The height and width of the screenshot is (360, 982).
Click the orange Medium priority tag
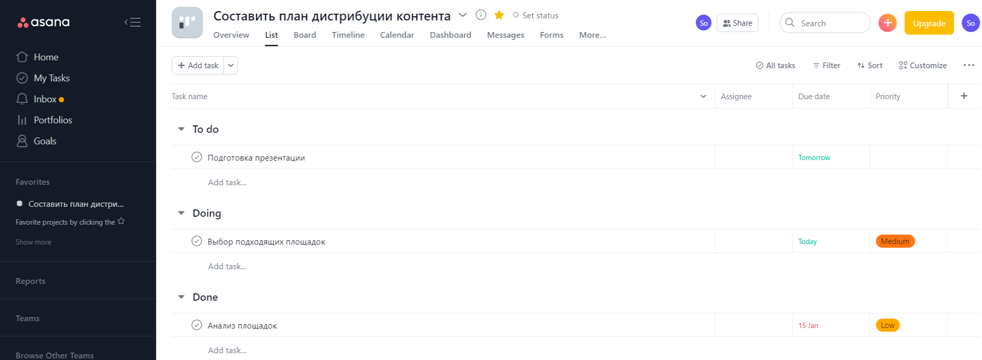[x=894, y=241]
